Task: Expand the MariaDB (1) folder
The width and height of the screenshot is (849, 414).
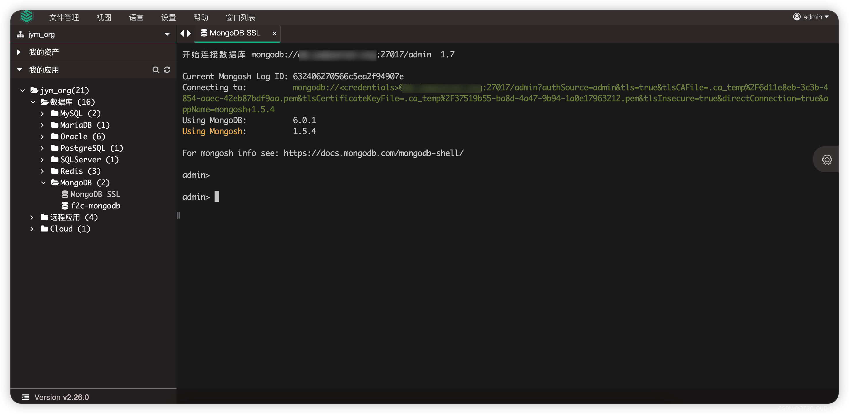Action: 42,125
